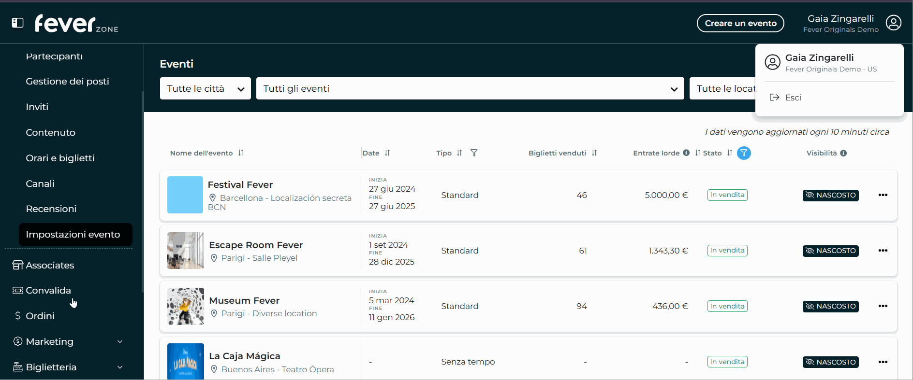Viewport: 913px width, 380px height.
Task: Sort by Biglietti venduti arrows
Action: point(594,153)
